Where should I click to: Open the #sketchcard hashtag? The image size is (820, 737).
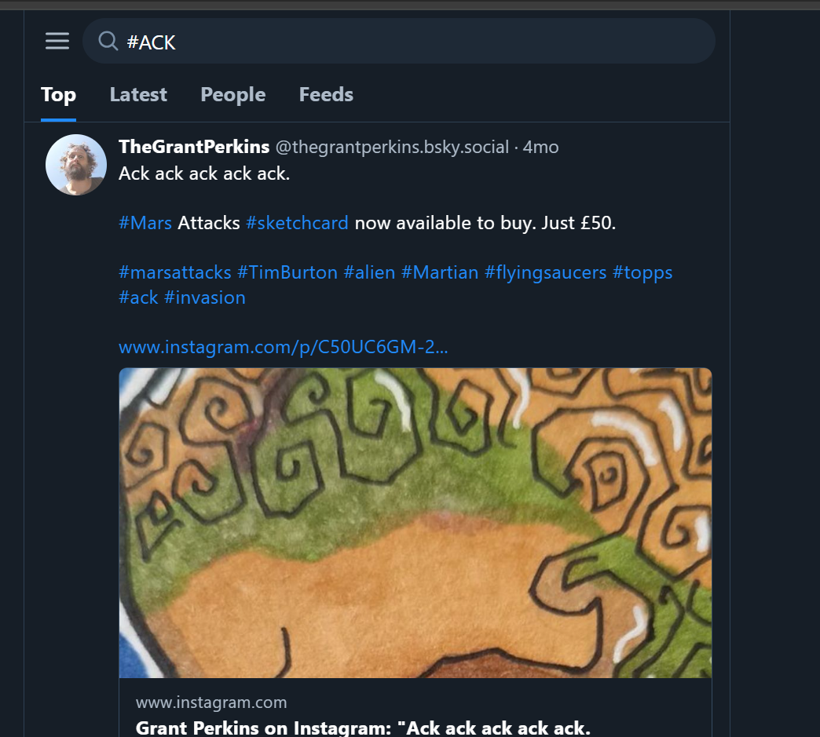297,223
